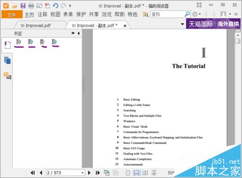The image size is (242, 178).
Task: Collapse the 书签 panel with left arrow
Action: coord(78,33)
